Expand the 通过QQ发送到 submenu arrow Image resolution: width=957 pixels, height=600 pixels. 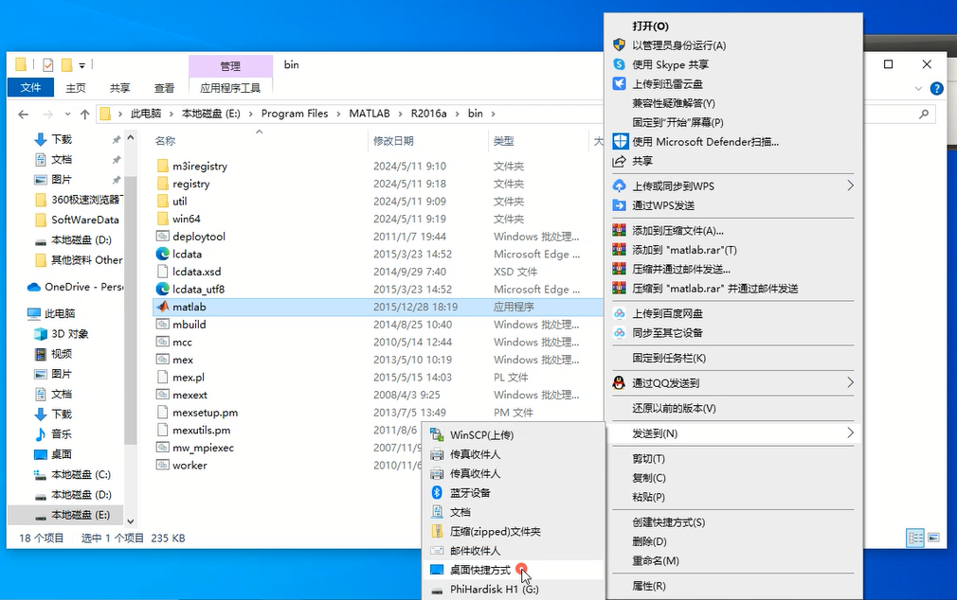850,382
